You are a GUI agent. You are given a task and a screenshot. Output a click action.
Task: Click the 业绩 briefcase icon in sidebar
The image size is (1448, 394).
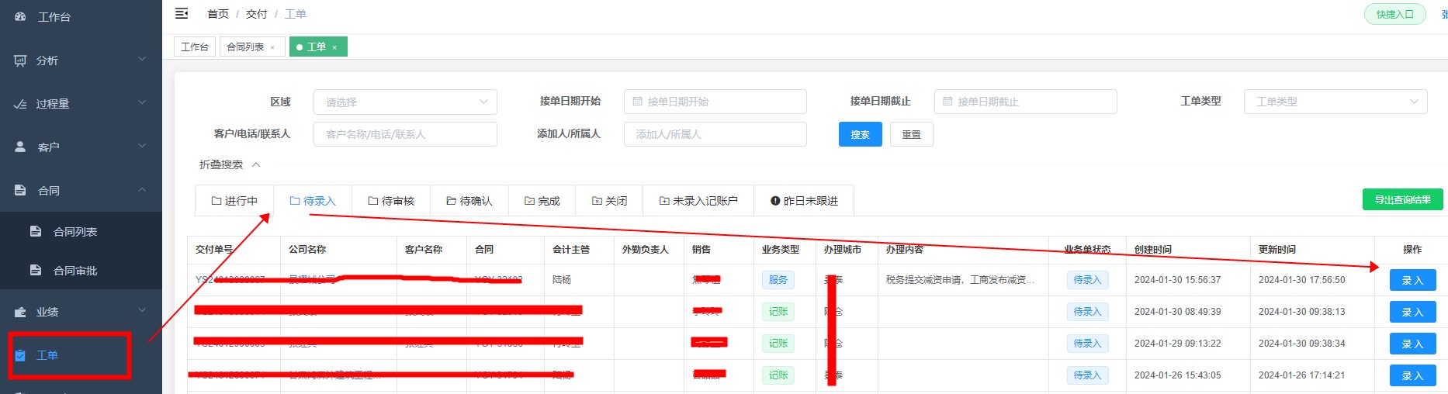tap(20, 312)
